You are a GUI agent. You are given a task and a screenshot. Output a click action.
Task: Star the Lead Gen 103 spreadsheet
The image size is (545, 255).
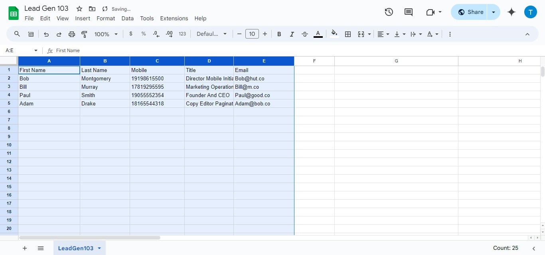(x=79, y=8)
